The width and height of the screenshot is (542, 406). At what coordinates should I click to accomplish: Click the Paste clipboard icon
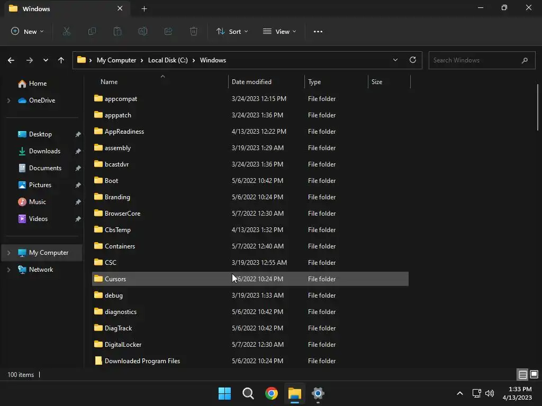coord(118,31)
